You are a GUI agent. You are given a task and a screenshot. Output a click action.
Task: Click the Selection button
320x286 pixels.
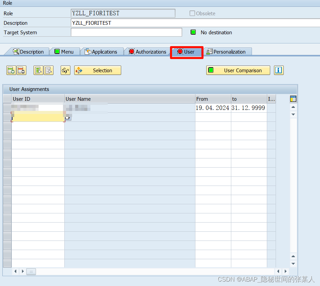(98, 70)
